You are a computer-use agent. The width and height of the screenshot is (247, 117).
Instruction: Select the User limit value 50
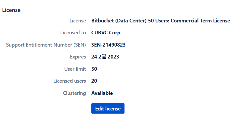(94, 69)
